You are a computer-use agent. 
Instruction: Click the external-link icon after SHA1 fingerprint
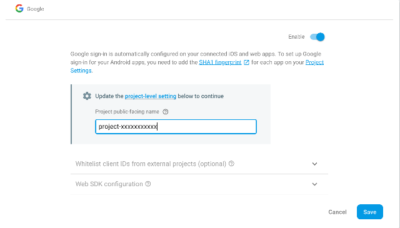tap(246, 62)
